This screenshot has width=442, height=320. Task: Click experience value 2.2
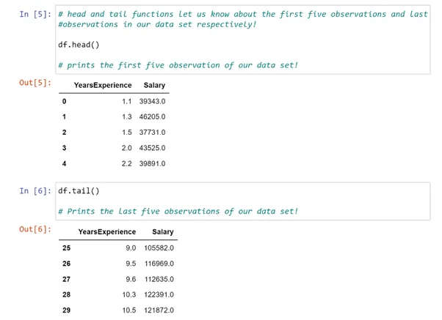[x=126, y=163]
